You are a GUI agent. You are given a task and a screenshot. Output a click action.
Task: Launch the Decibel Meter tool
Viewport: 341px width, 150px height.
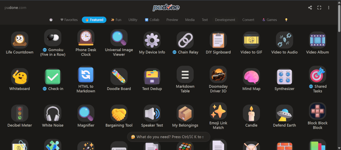[20, 113]
